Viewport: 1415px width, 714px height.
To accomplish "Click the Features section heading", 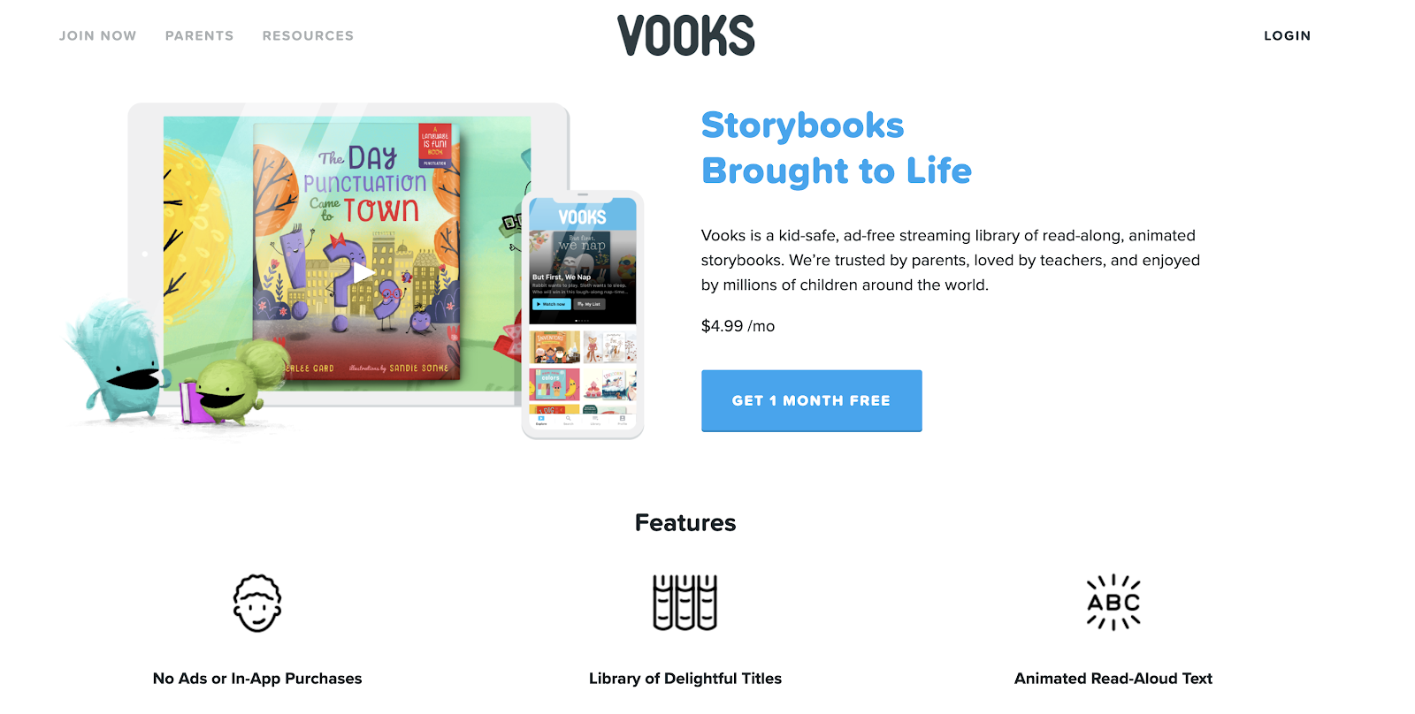I will click(x=685, y=523).
